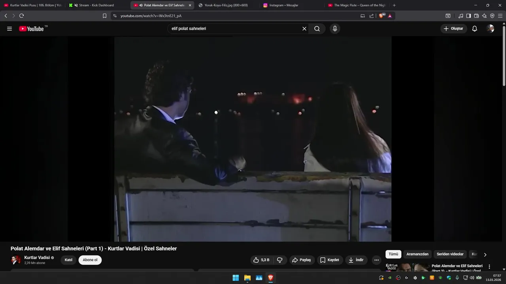
Task: Open the YouTube account avatar menu
Action: coord(490,29)
